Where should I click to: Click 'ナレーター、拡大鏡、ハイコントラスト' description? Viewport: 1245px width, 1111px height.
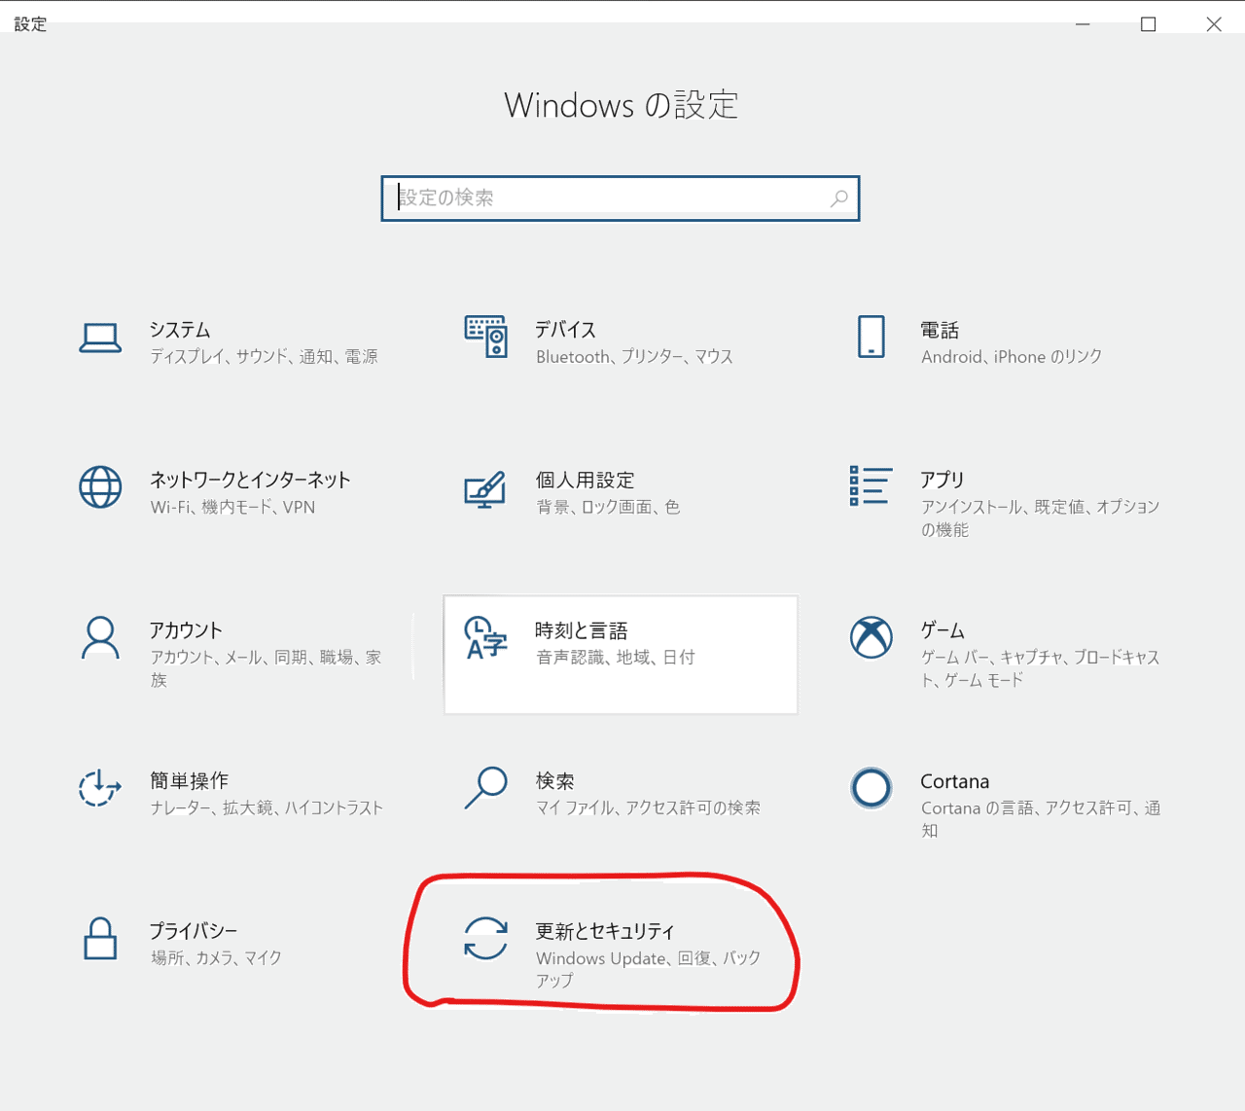[267, 807]
